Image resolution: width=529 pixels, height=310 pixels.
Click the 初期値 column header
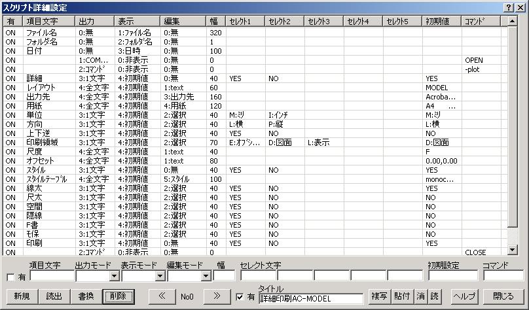(441, 22)
